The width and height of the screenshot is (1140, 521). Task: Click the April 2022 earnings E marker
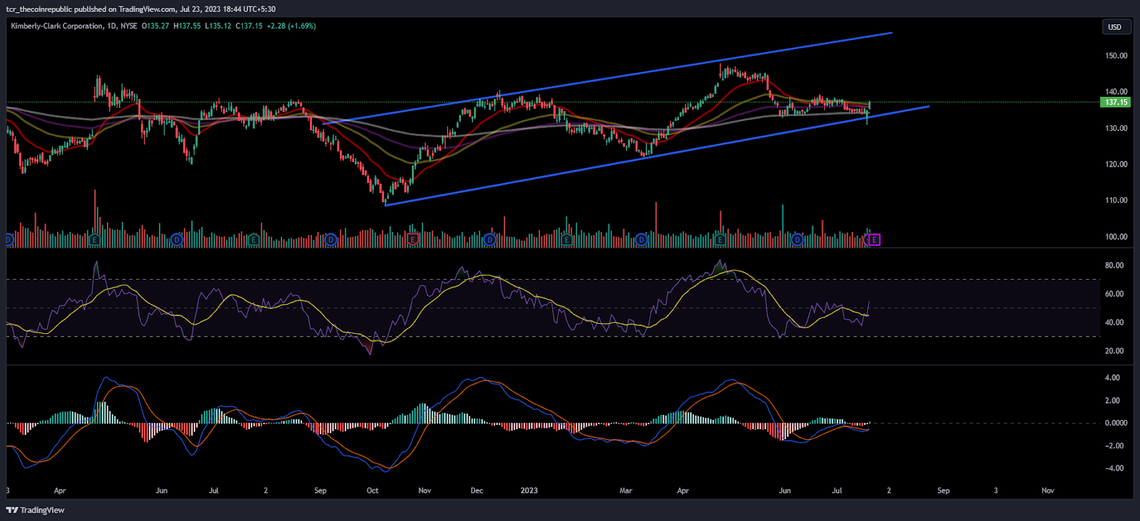pos(95,240)
